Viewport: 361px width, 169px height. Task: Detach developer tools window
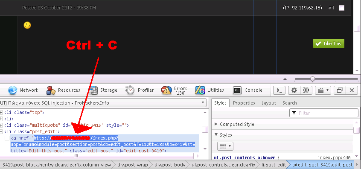pyautogui.click(x=340, y=90)
